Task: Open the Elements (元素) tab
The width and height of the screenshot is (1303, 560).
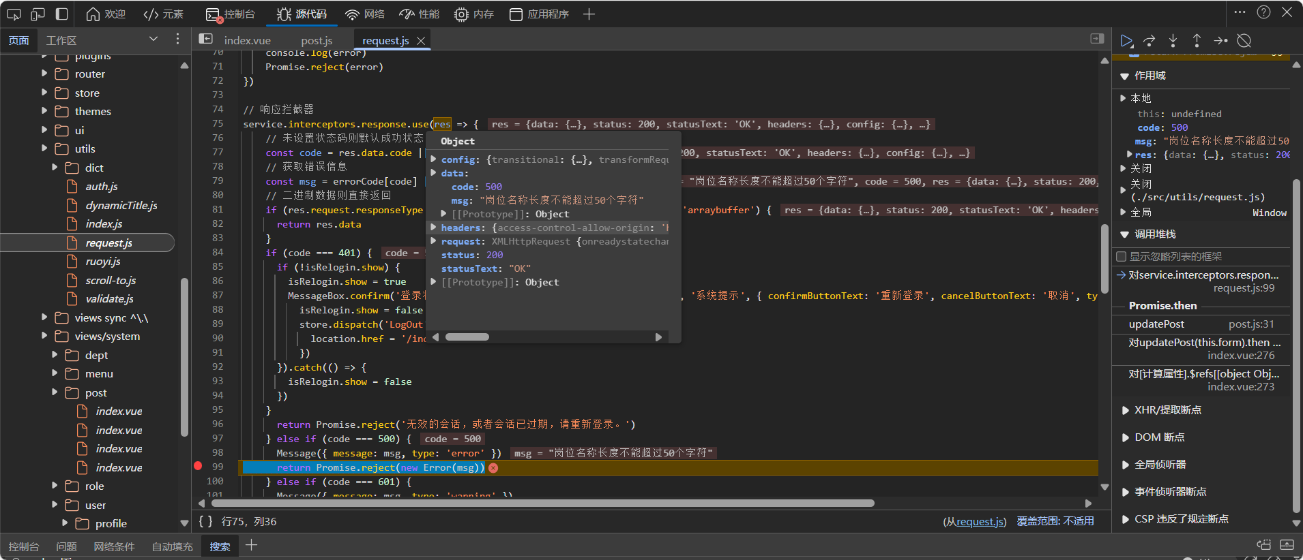Action: point(164,14)
